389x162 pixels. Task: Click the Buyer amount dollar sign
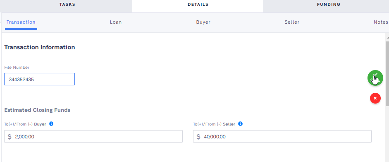click(10, 136)
